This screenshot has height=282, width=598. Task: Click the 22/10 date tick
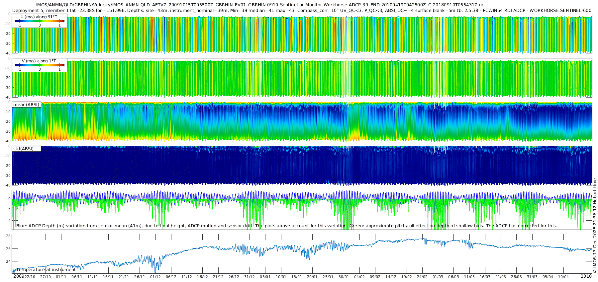click(30, 277)
